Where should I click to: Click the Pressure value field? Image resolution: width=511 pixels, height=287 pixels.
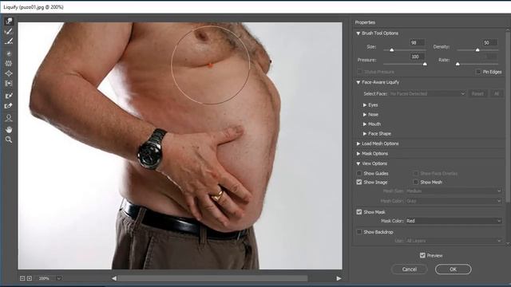[417, 57]
